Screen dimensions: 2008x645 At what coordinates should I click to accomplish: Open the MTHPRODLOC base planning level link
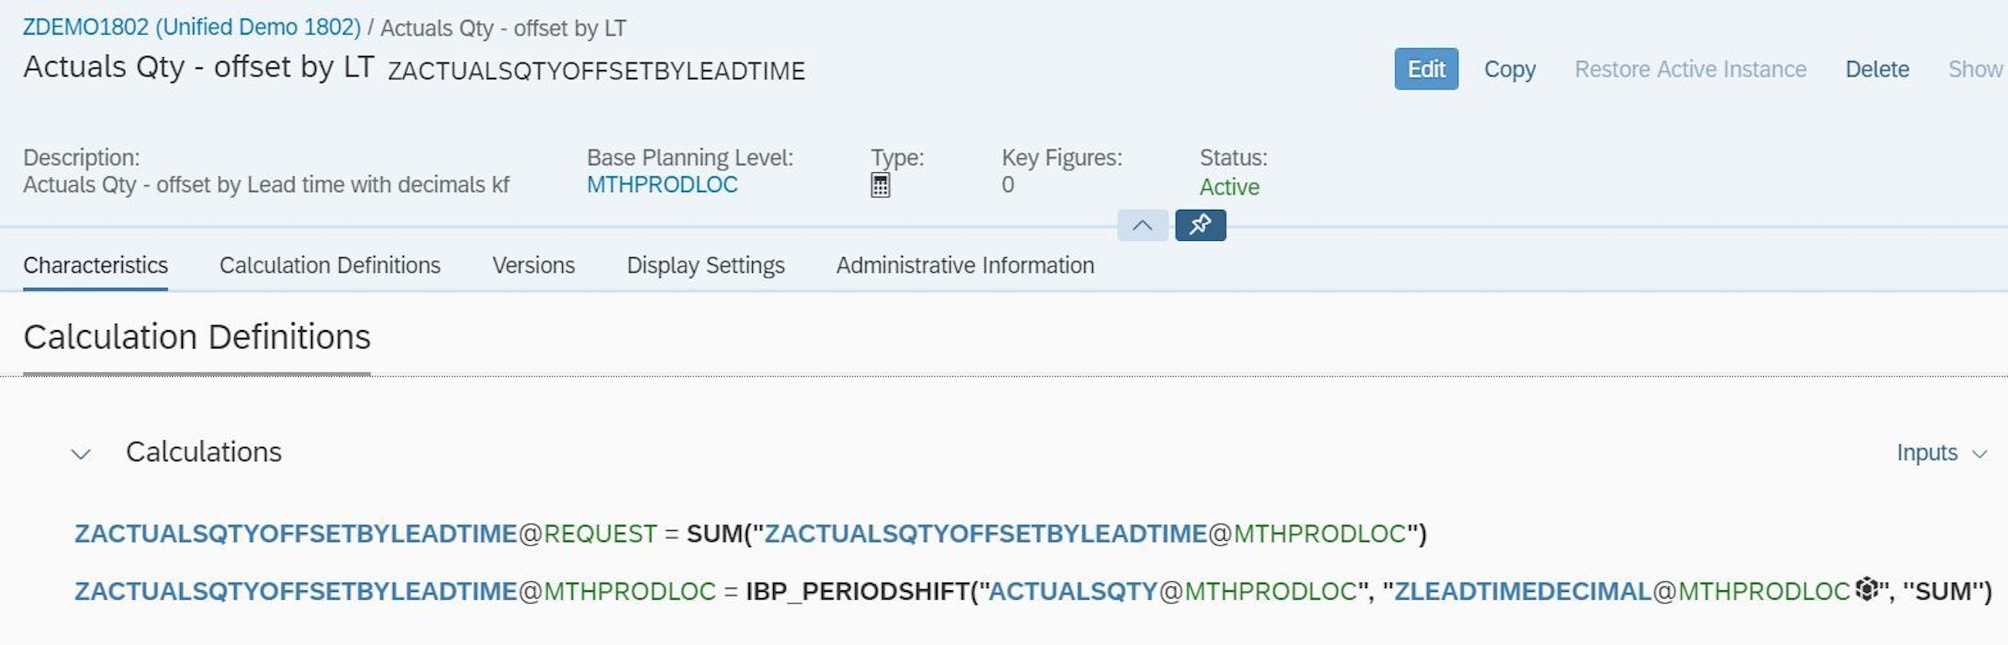coord(662,184)
